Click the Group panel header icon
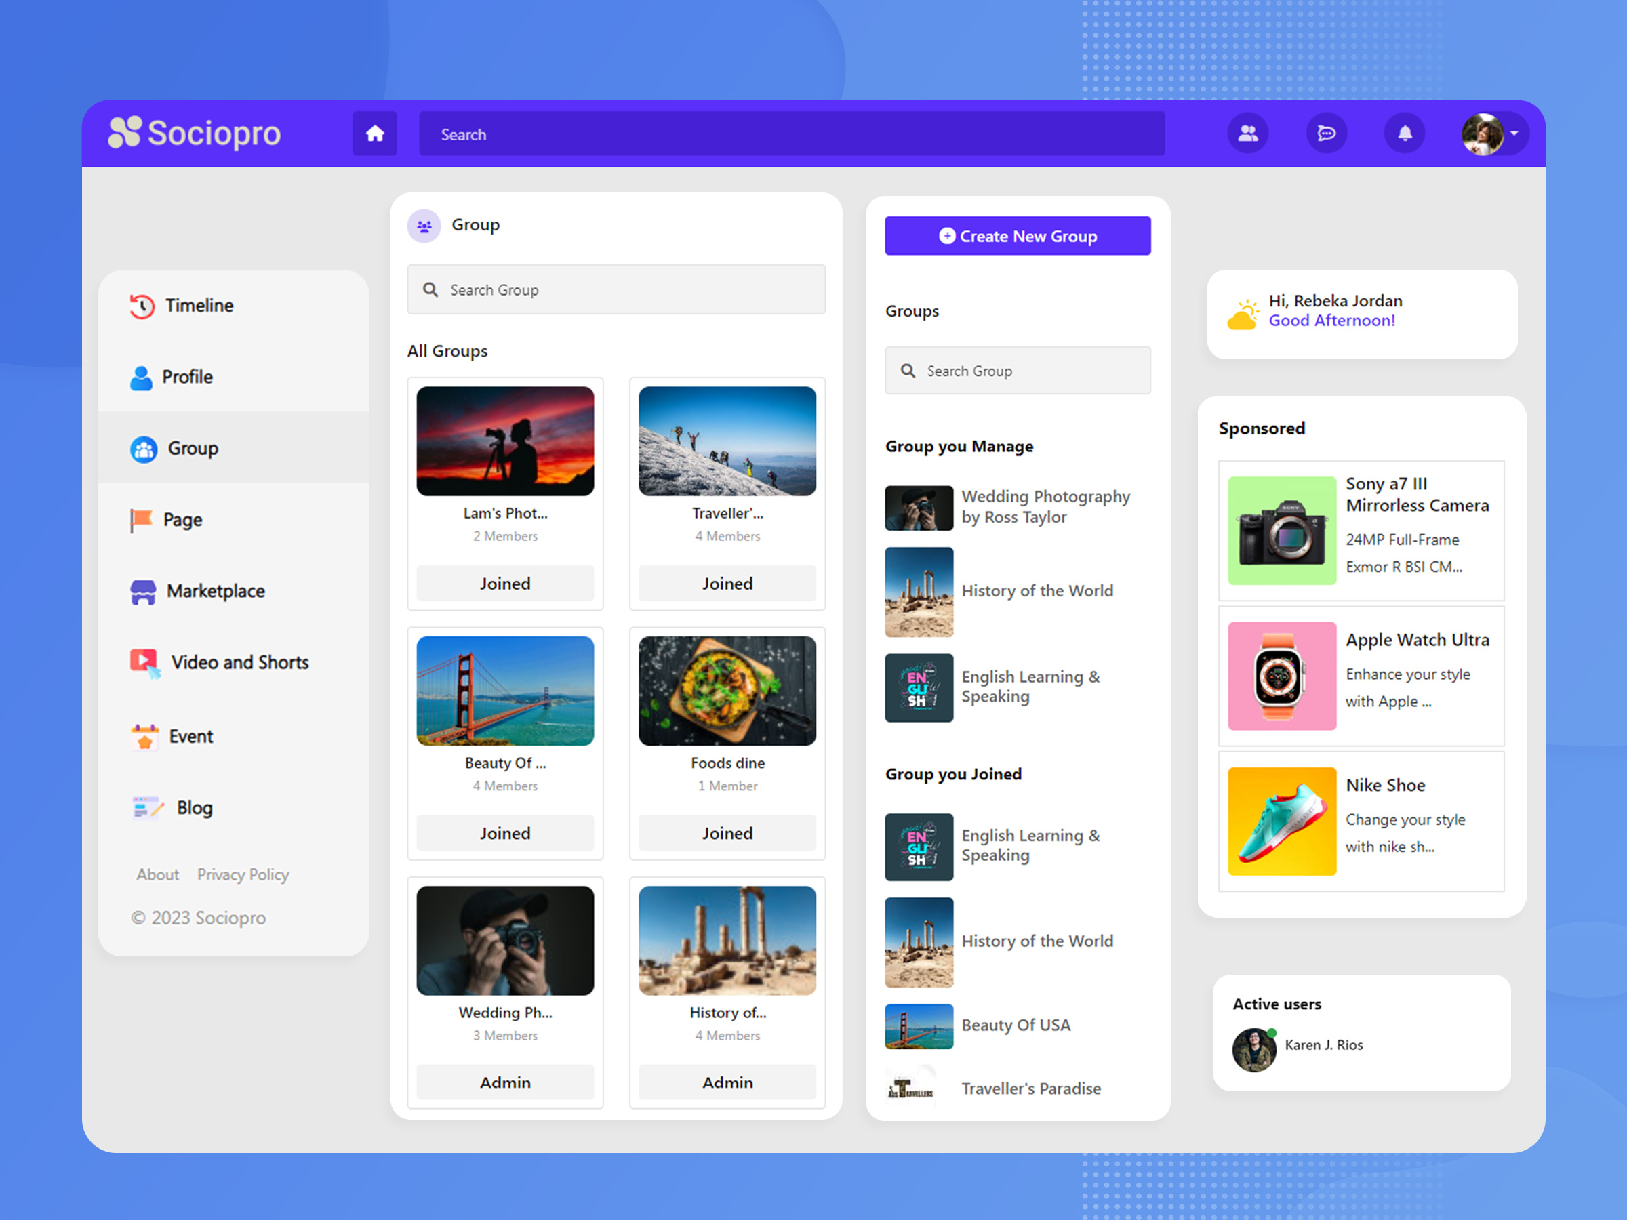 (x=424, y=225)
